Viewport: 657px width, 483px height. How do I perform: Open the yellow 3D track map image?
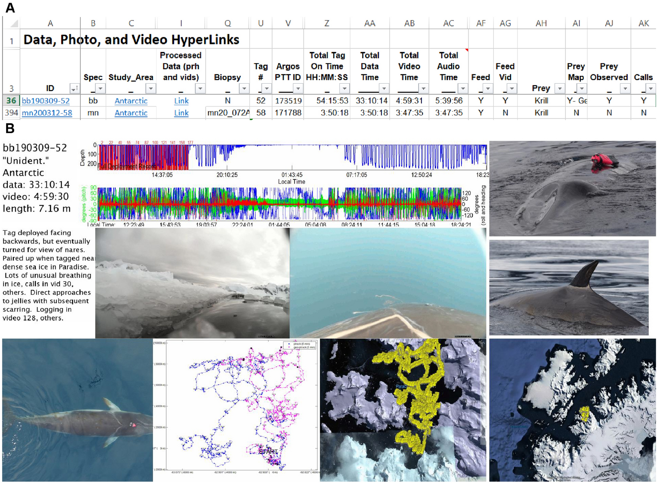[403, 410]
